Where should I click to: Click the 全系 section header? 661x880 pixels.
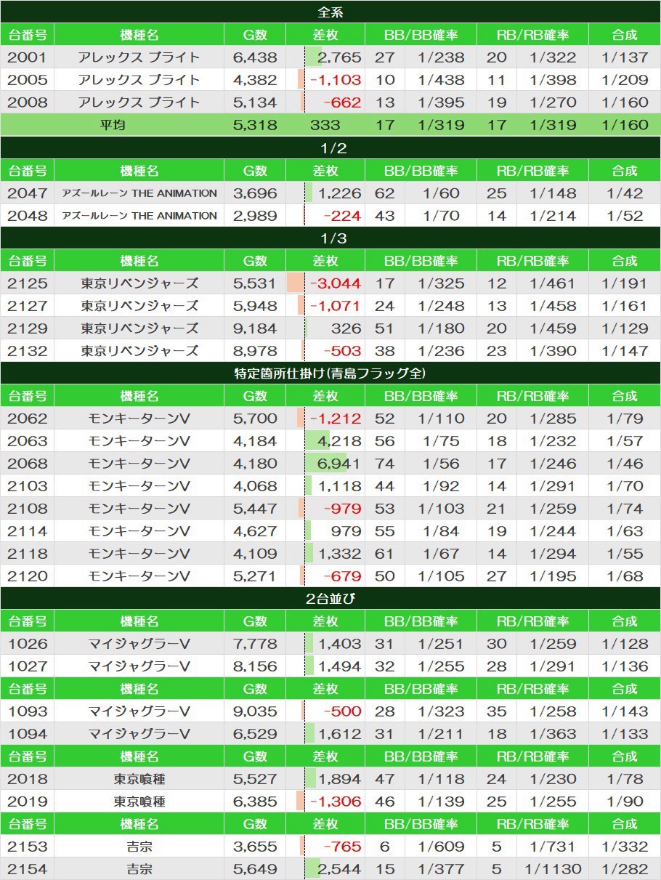330,12
